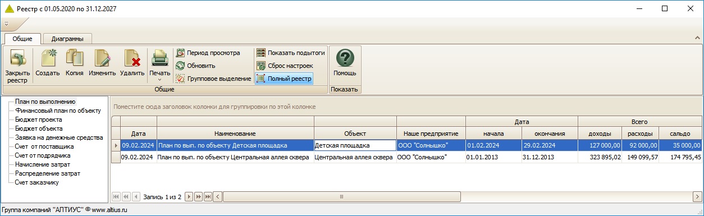The width and height of the screenshot is (704, 216).
Task: Click the next page navigator button
Action: [x=198, y=197]
